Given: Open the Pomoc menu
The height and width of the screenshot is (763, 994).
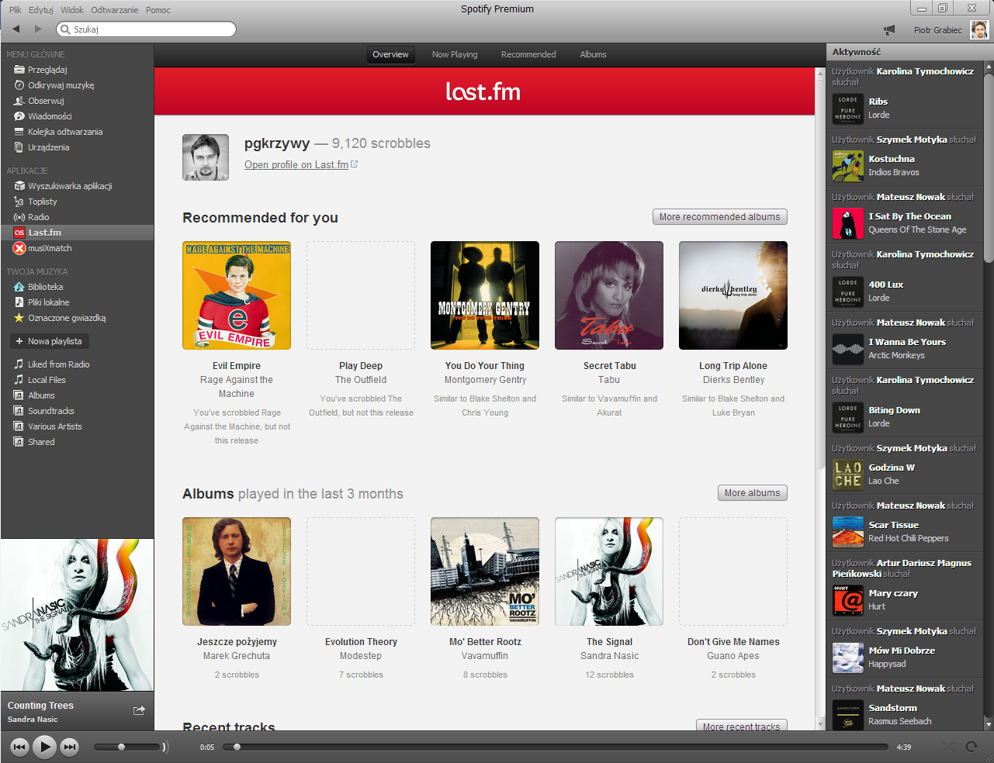Looking at the screenshot, I should click(158, 10).
